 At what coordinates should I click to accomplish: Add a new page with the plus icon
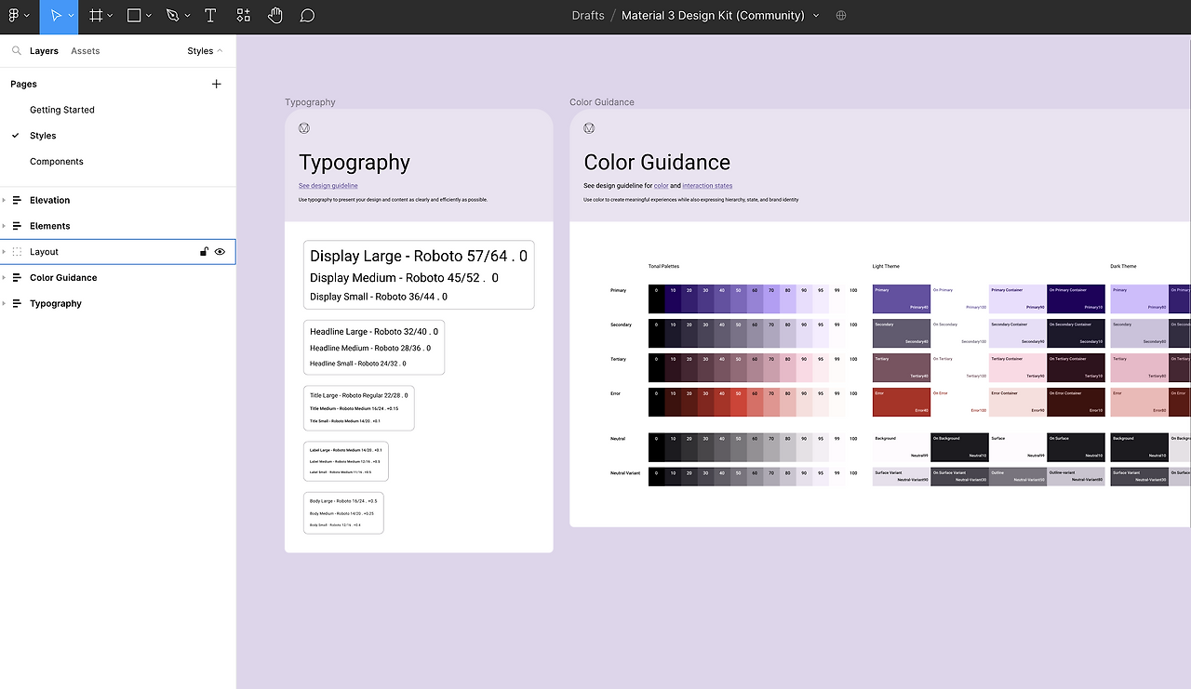217,84
